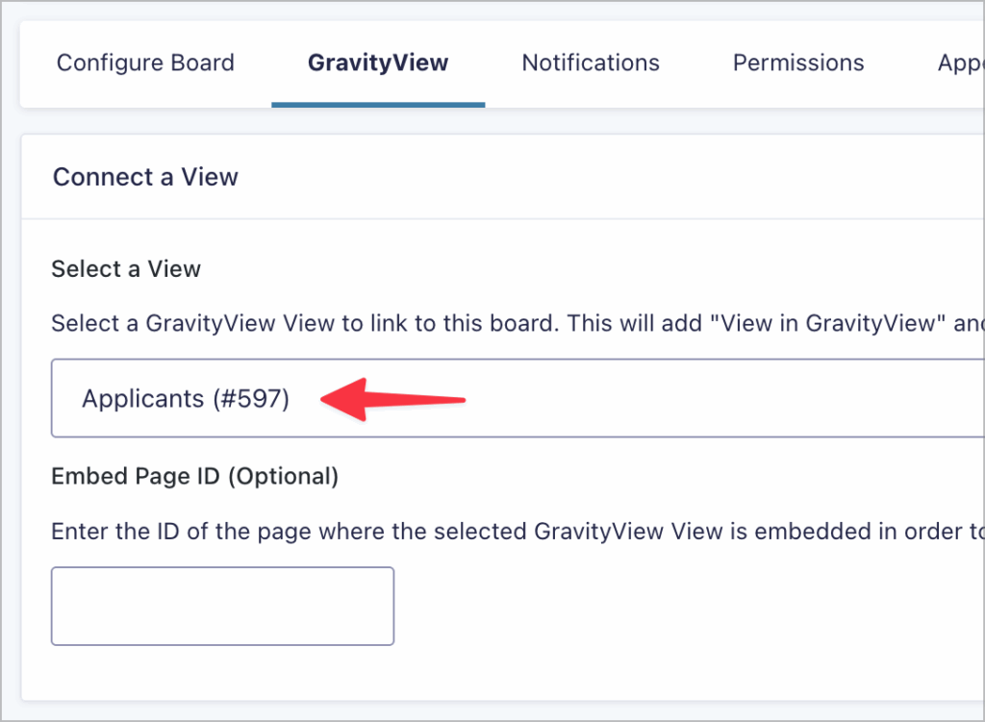View the Notifications tab
The width and height of the screenshot is (985, 722).
[x=590, y=62]
